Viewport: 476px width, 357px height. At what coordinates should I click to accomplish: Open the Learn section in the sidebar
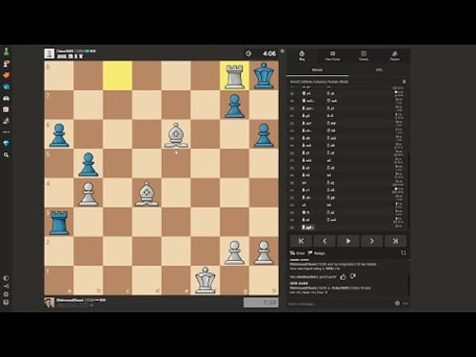point(6,87)
